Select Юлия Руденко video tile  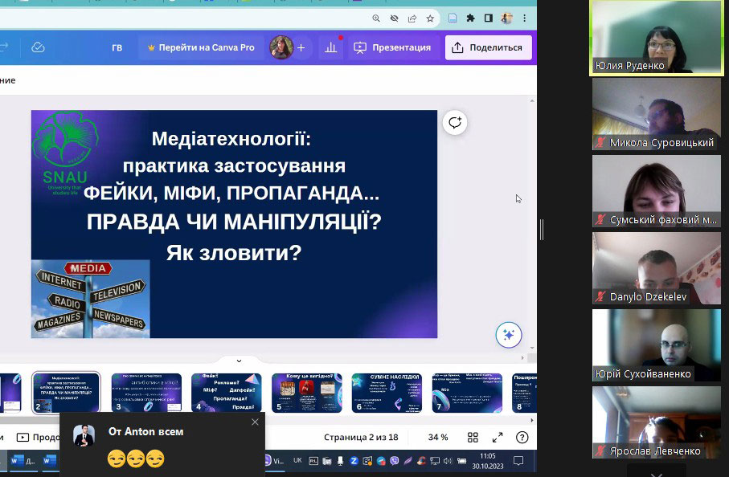point(657,37)
